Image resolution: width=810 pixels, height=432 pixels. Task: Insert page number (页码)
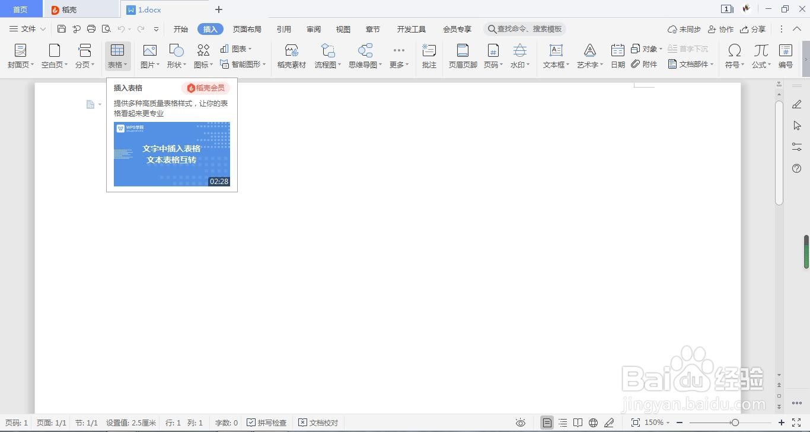click(493, 56)
